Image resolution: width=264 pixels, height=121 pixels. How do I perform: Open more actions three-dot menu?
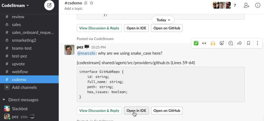click(x=257, y=43)
